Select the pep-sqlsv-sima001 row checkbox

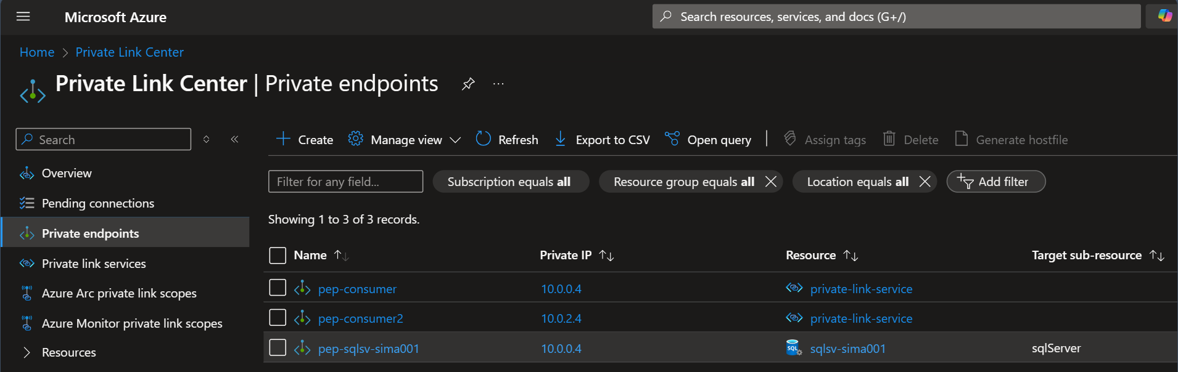pyautogui.click(x=278, y=348)
